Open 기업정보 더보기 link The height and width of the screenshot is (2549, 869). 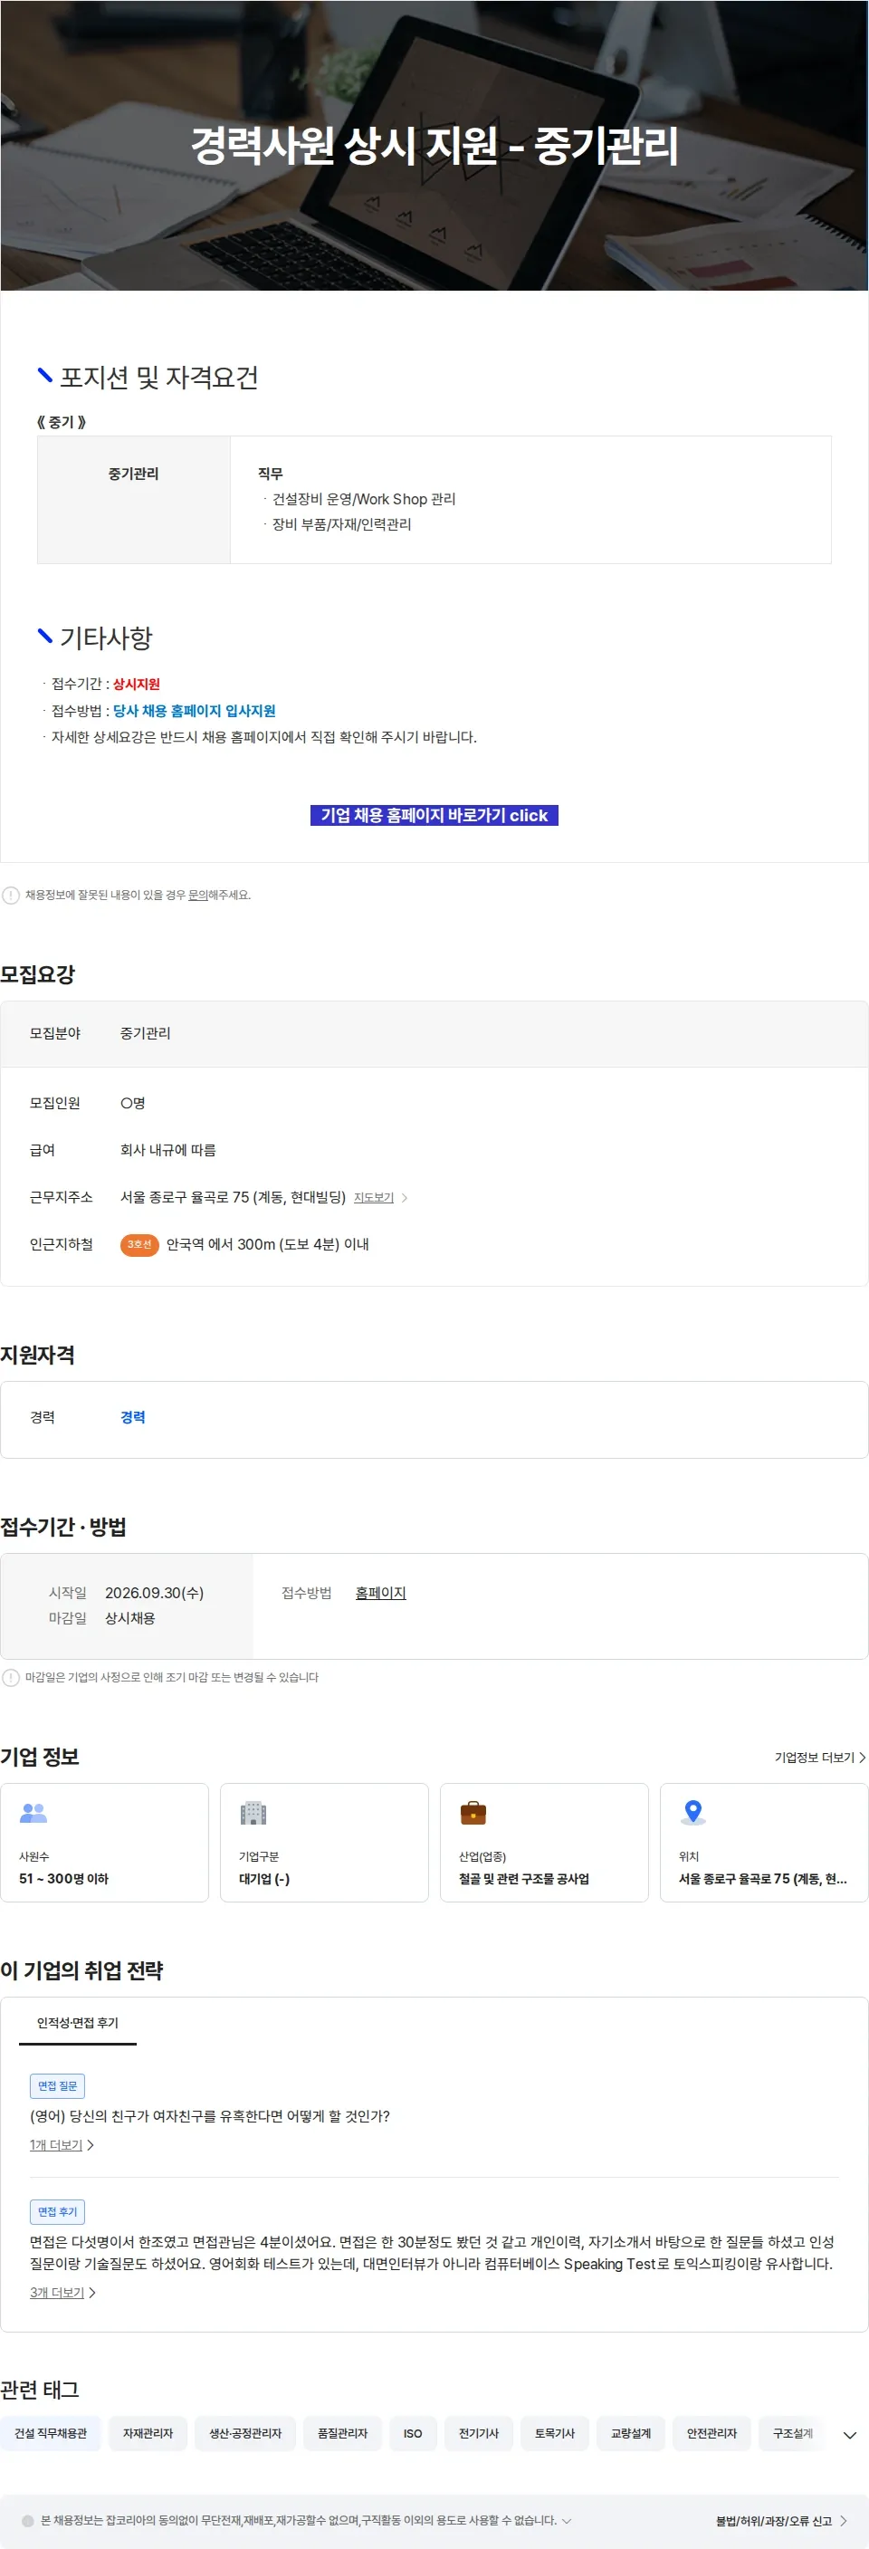pos(819,1757)
